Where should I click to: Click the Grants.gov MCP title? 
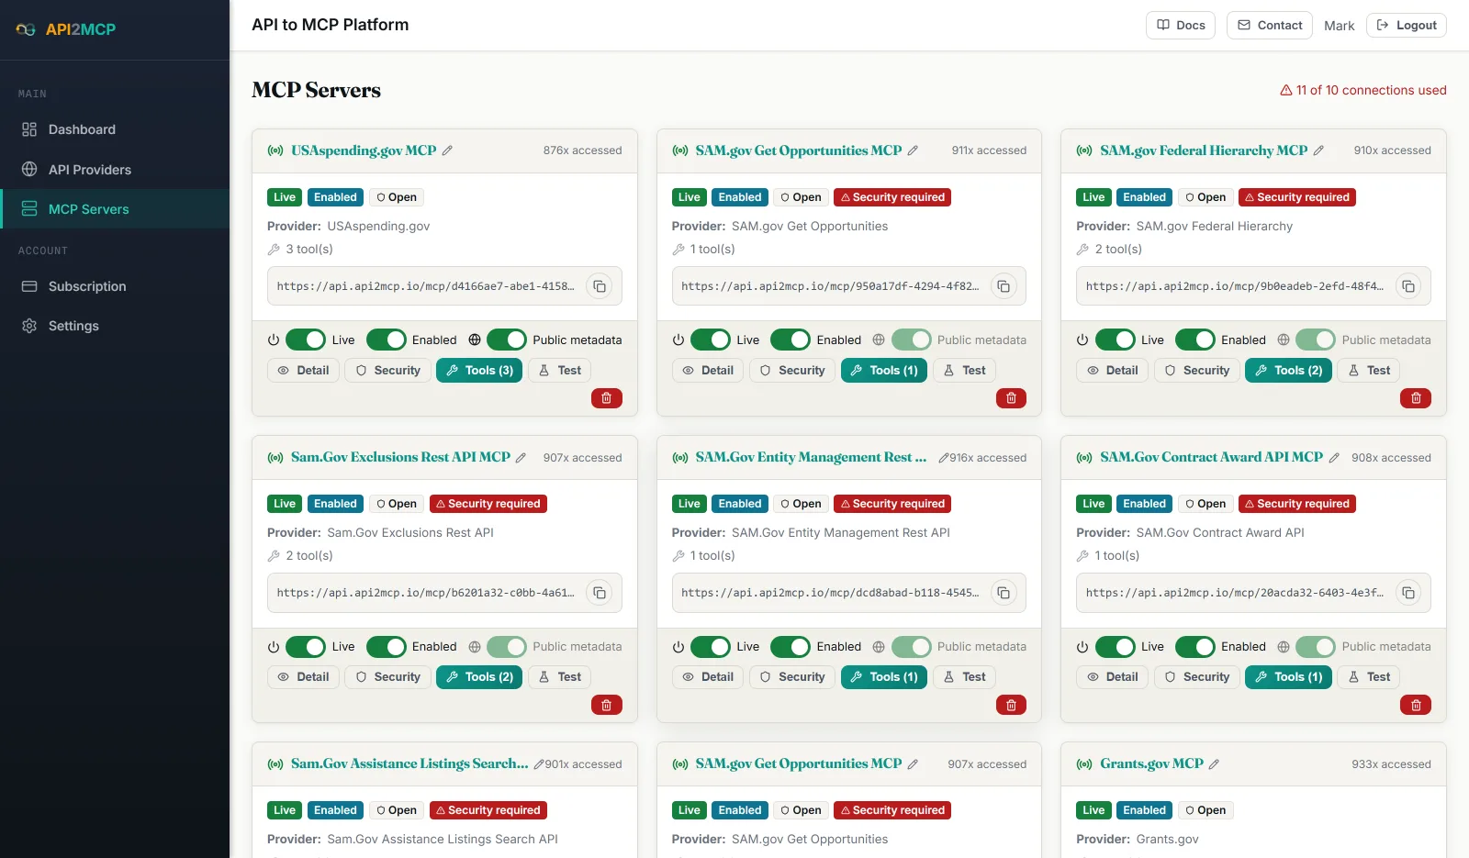click(1151, 763)
